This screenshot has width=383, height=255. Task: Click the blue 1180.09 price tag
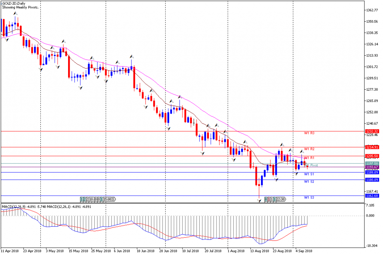tap(372, 180)
